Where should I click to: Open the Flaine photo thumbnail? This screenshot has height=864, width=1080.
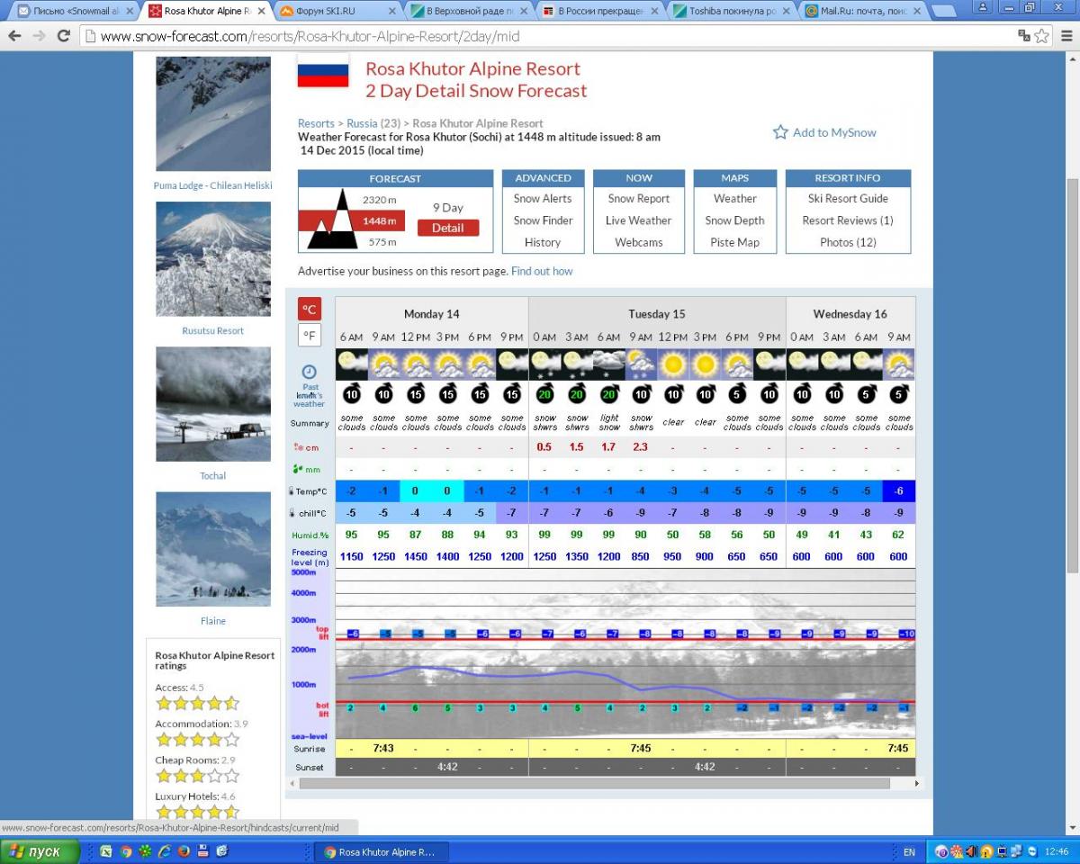tap(213, 549)
